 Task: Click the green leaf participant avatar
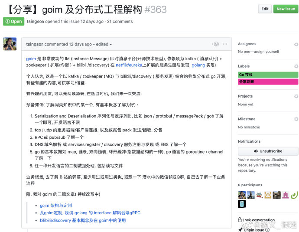(294, 195)
